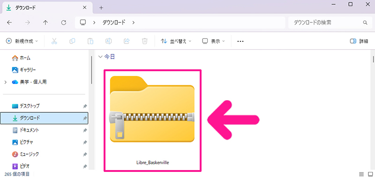Viewport: 375px width, 178px height.
Task: Go forward with the right arrow button
Action: tap(28, 22)
